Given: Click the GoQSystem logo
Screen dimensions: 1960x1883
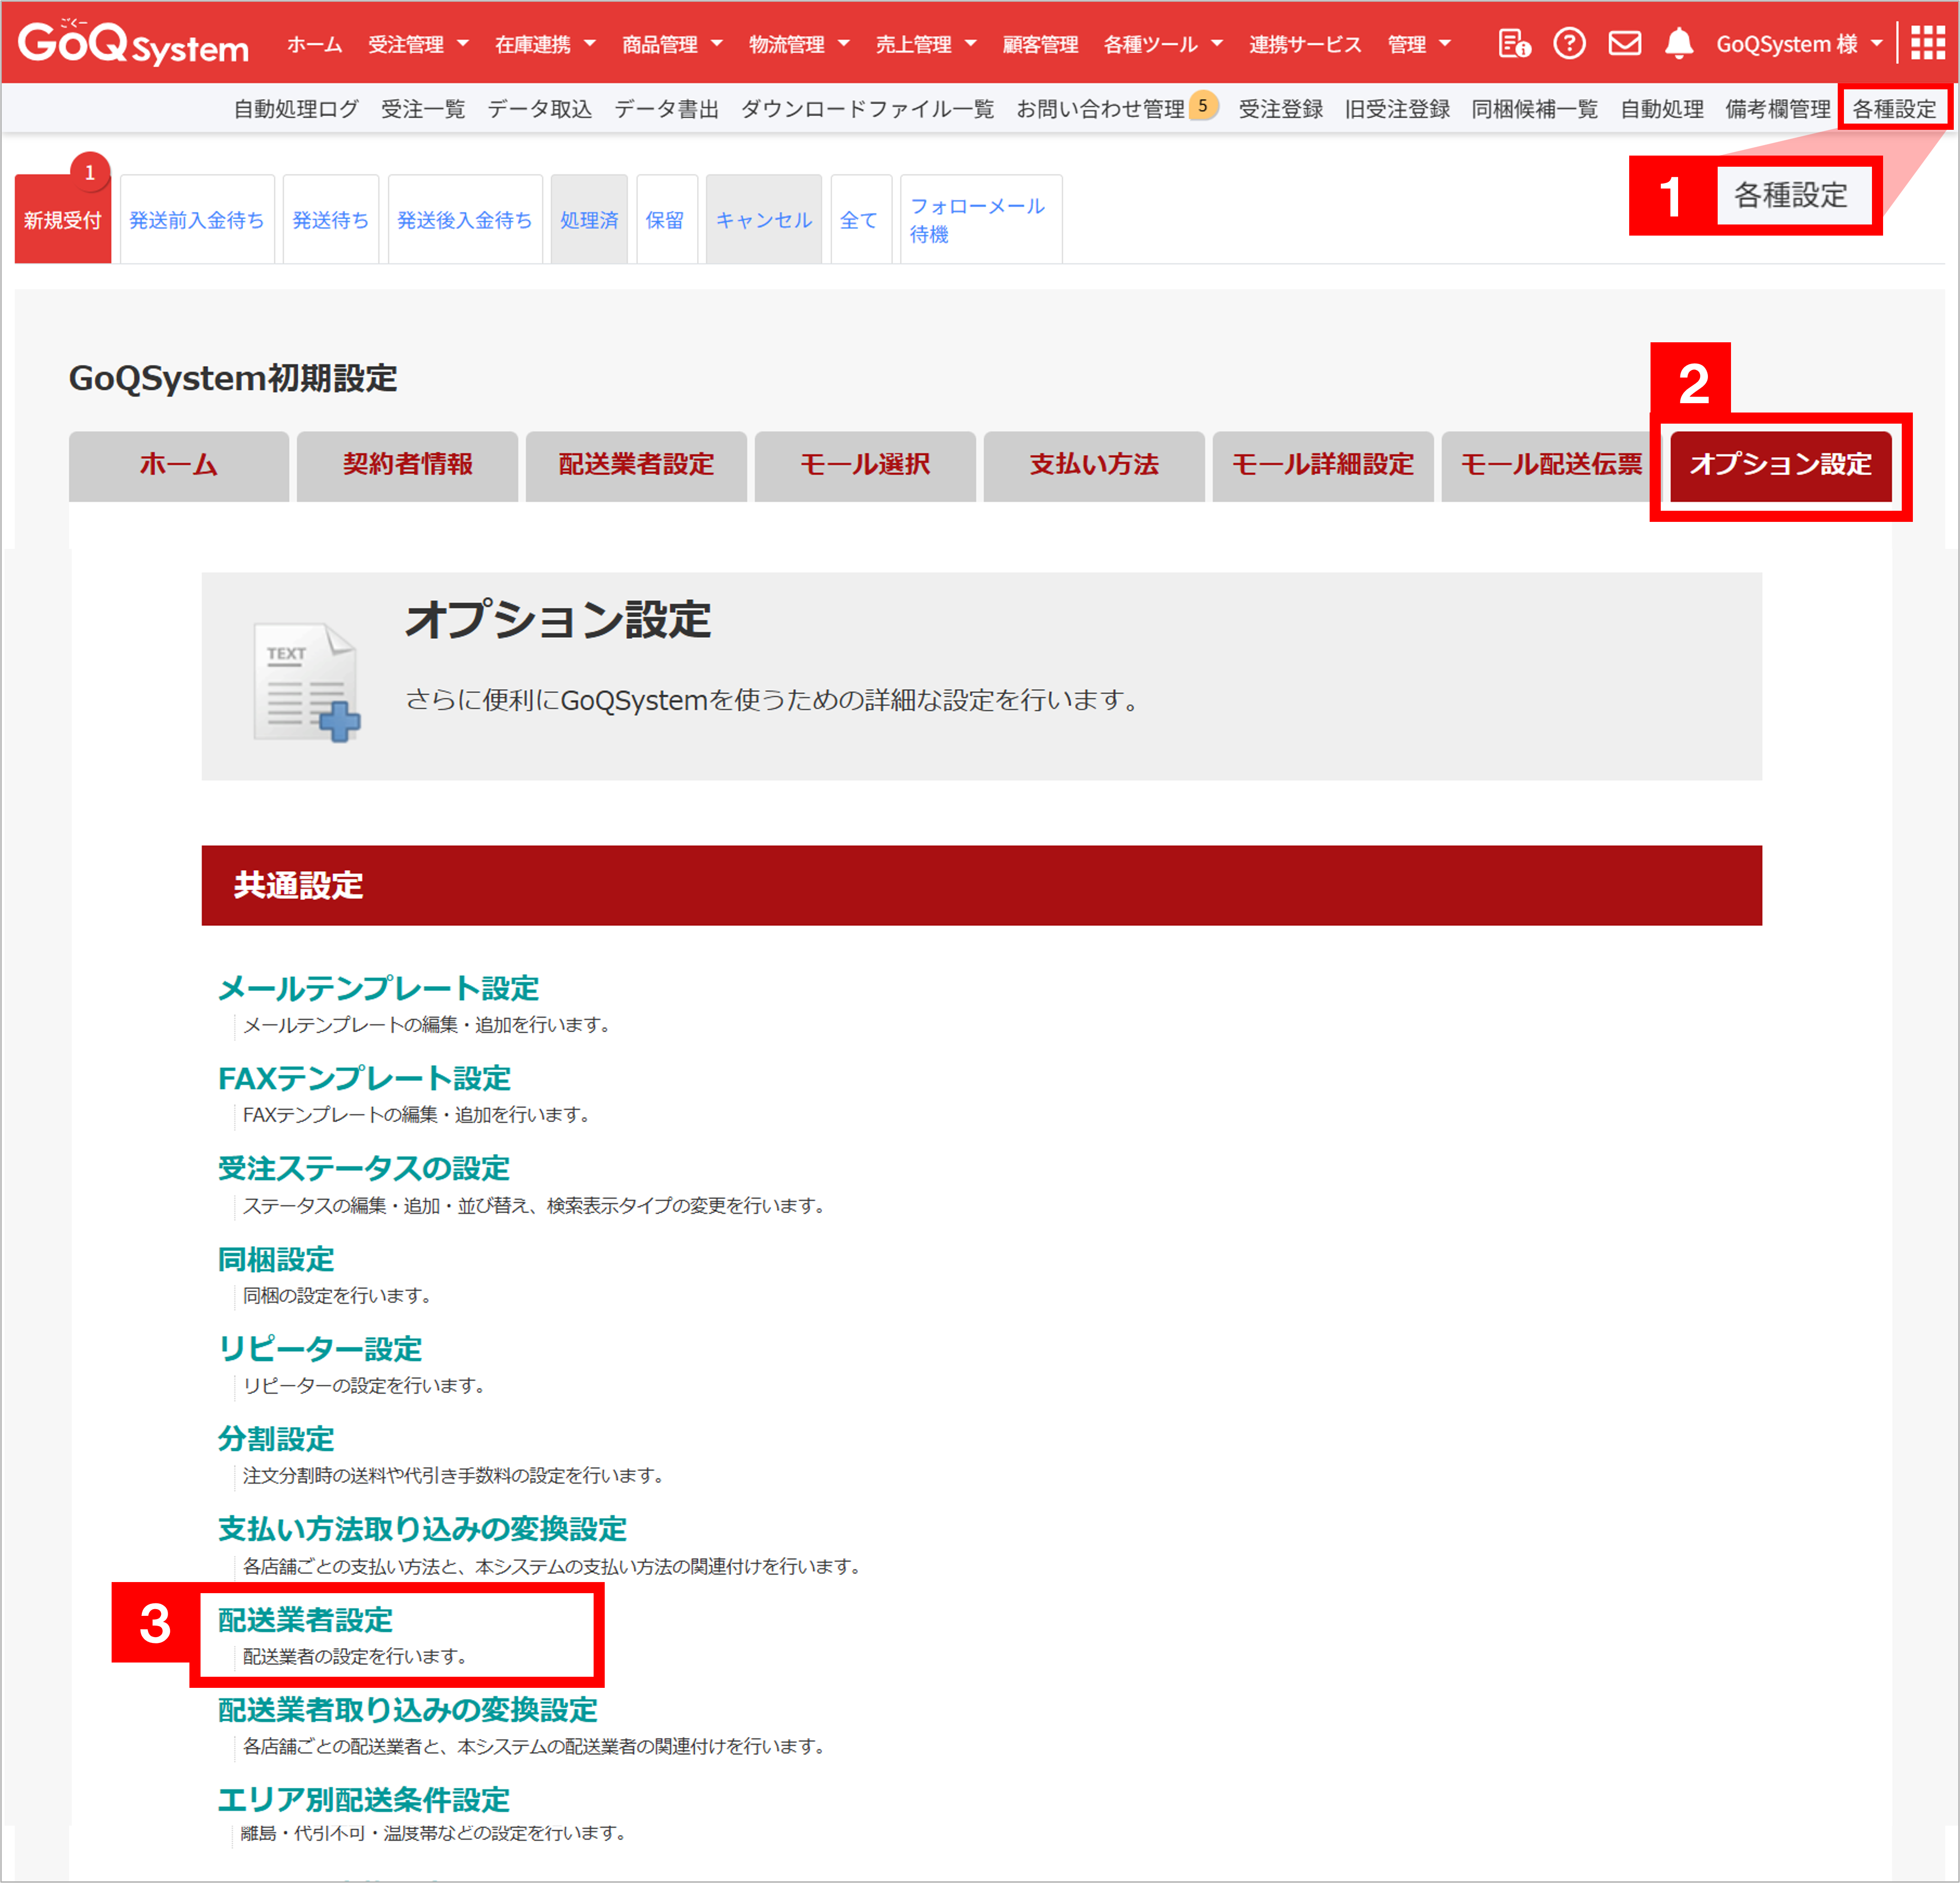Looking at the screenshot, I should [x=133, y=43].
